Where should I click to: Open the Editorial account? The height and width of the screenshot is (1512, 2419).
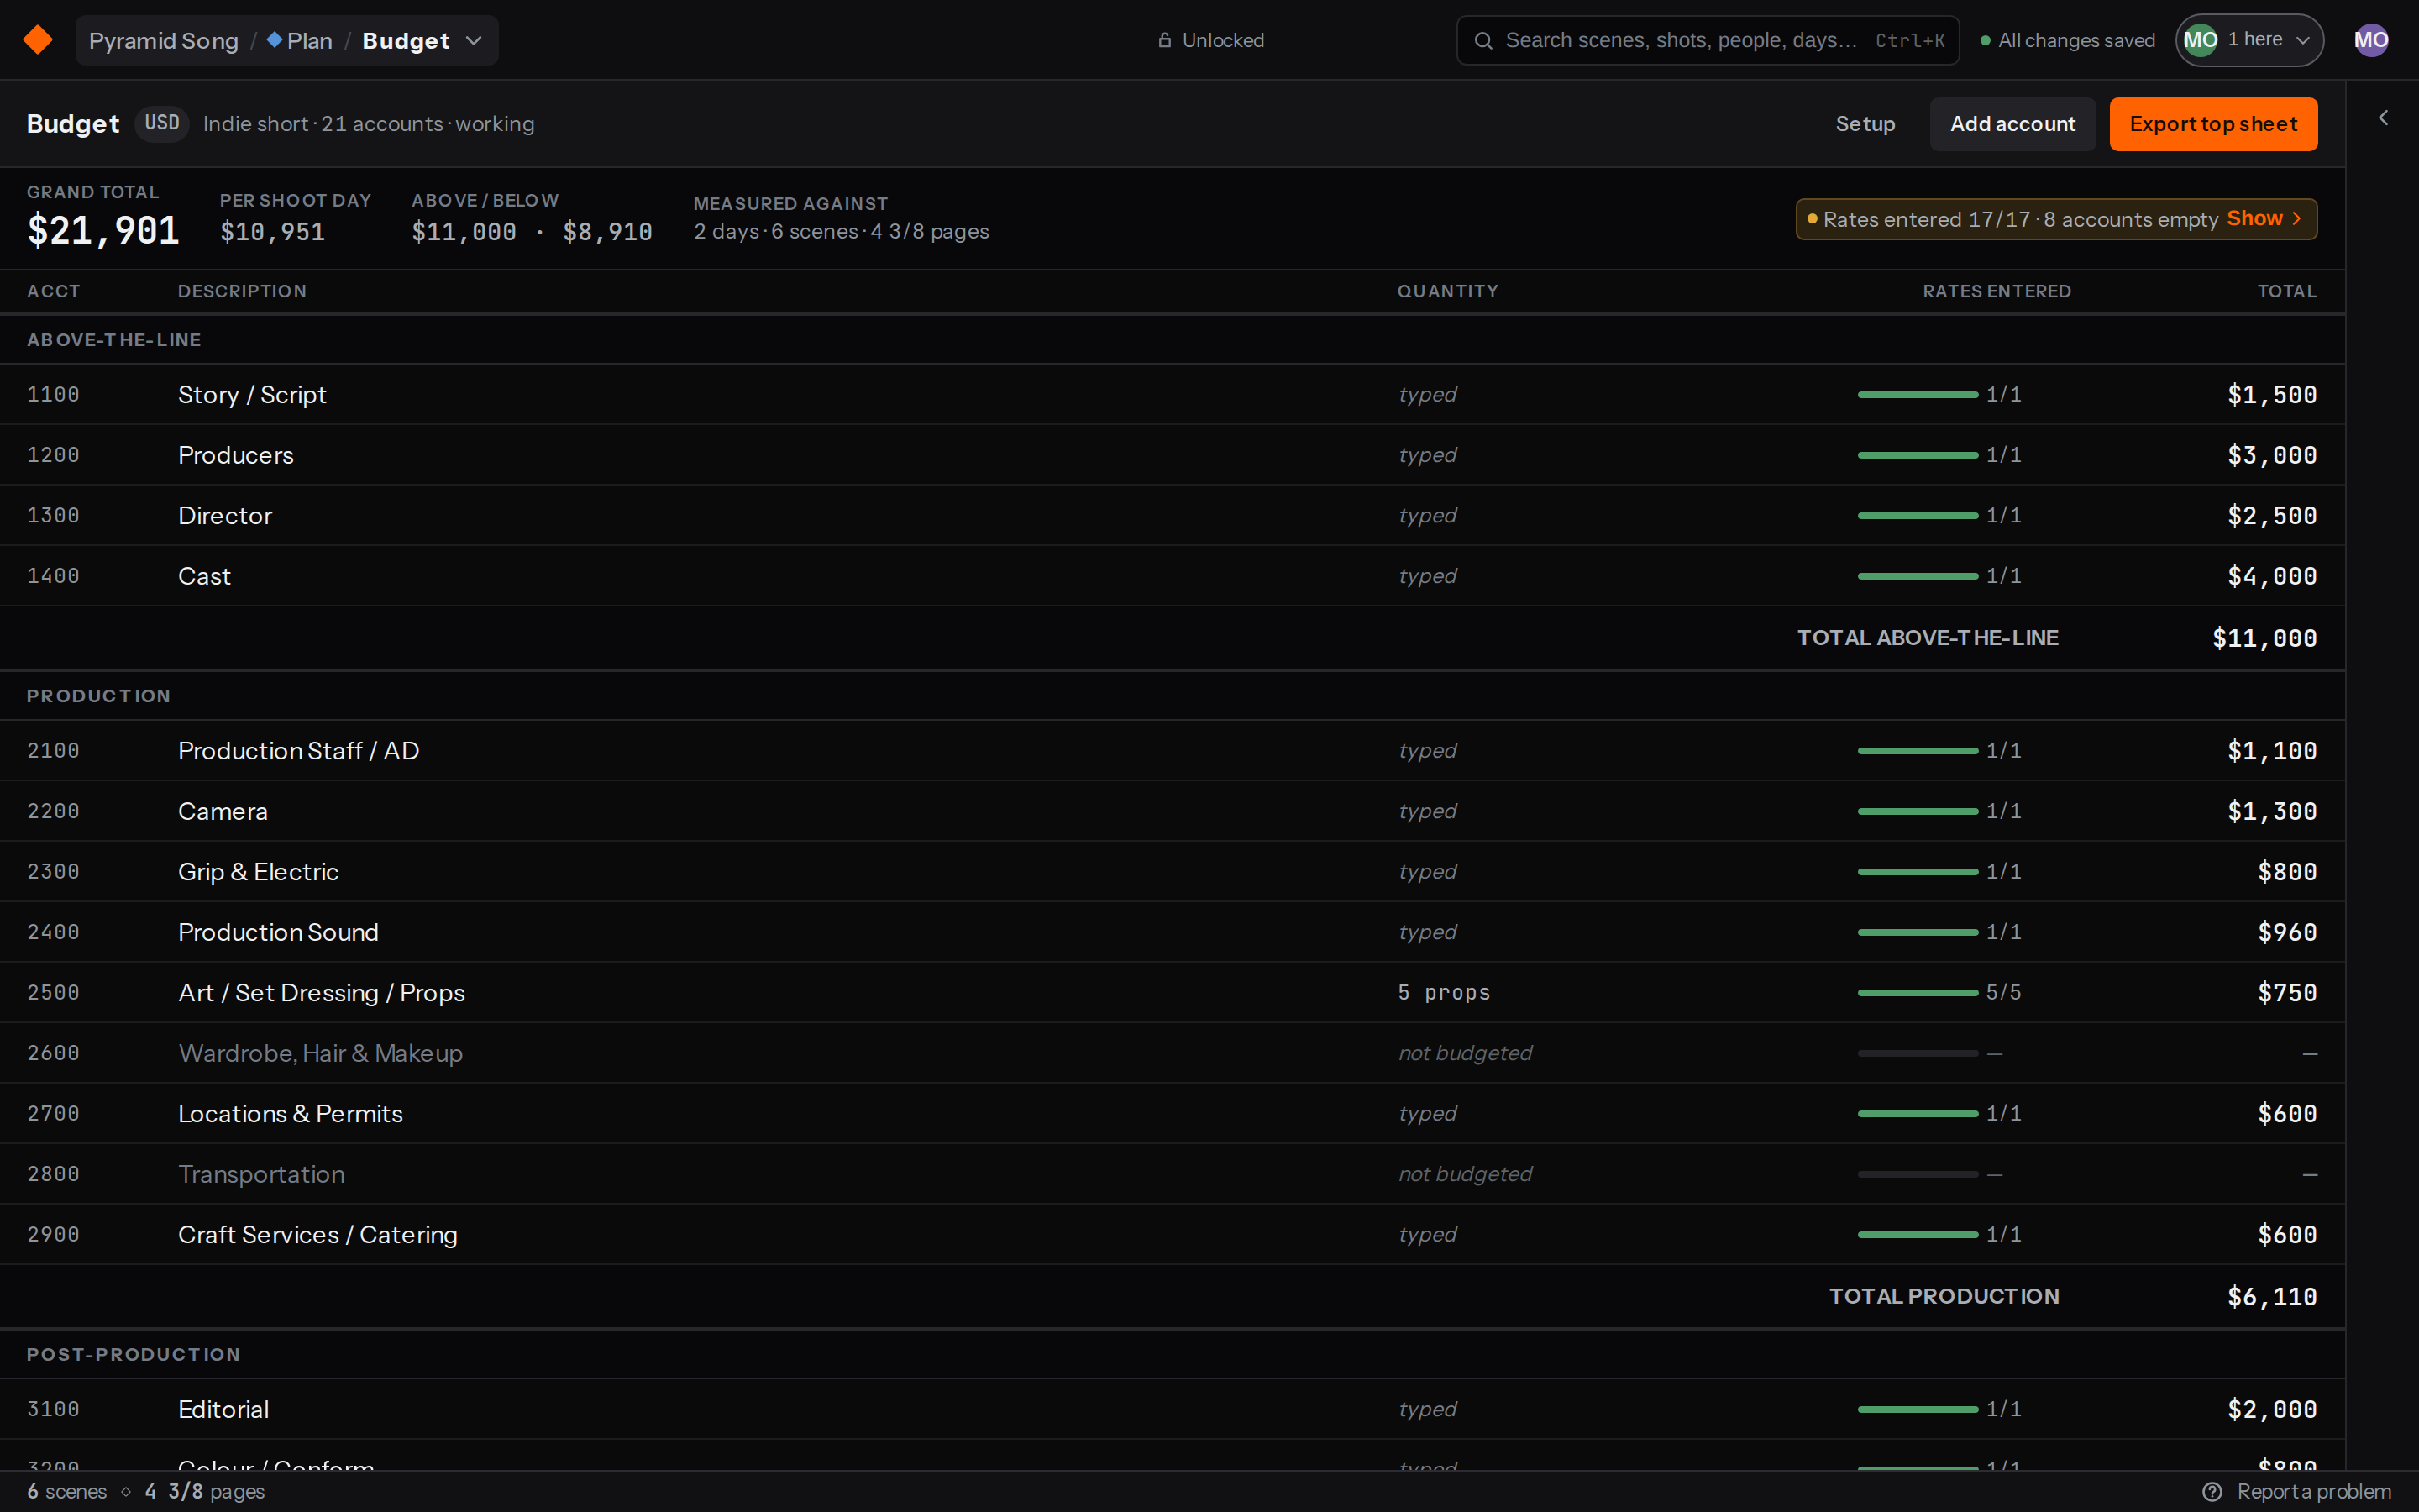[x=1173, y=1409]
